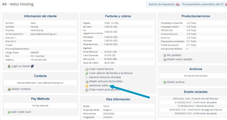
Task: Click the Añadir contacto icon
Action: pos(9,89)
